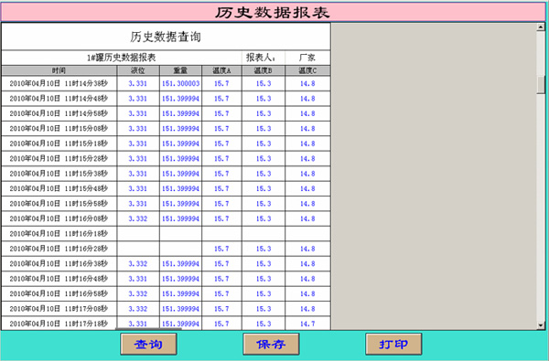This screenshot has width=549, height=361.
Task: Select the 温度C column header
Action: [307, 70]
